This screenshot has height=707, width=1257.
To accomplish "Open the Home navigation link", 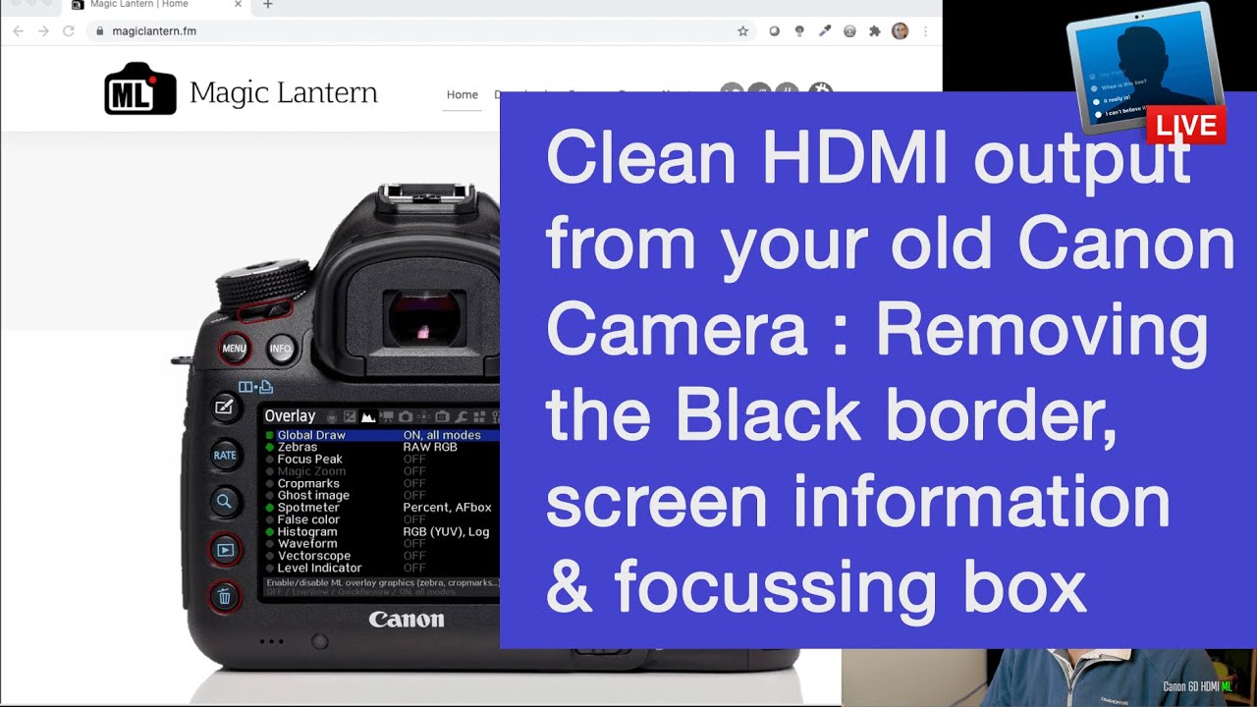I will point(463,95).
